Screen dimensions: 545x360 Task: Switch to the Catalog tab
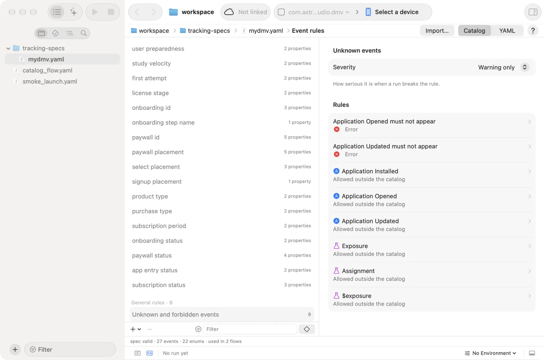point(474,31)
